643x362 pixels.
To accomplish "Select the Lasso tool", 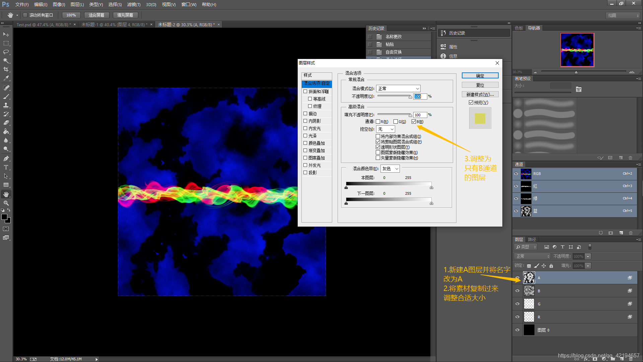I will click(6, 52).
